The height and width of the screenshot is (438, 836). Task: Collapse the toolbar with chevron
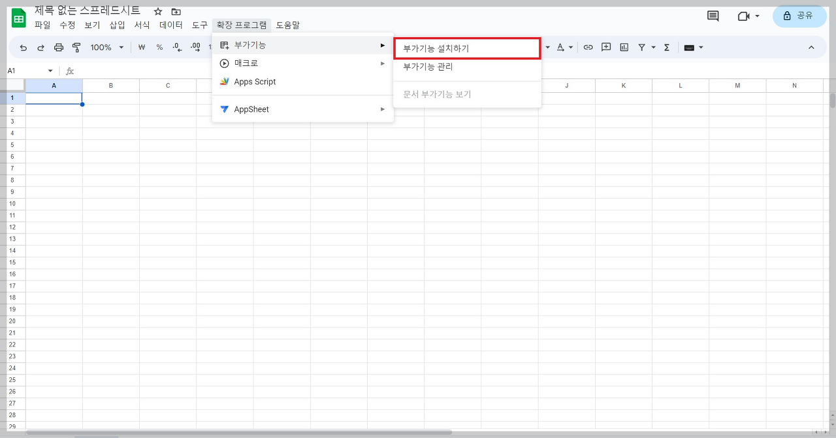coord(811,47)
